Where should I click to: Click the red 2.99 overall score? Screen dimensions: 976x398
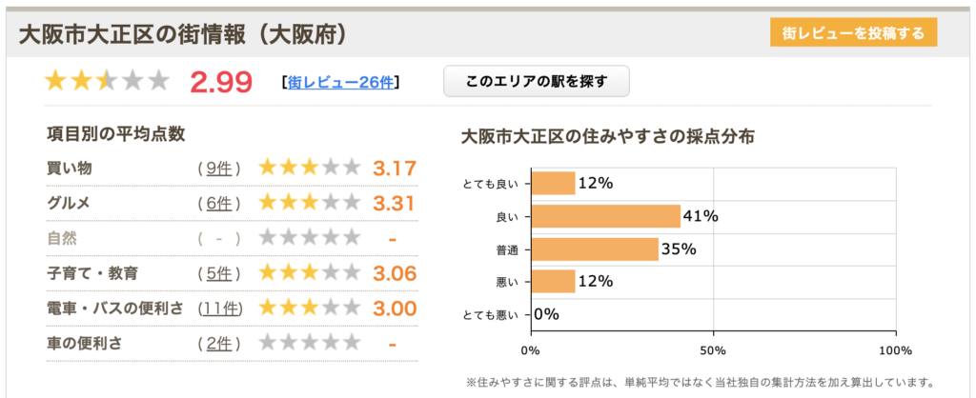(221, 83)
